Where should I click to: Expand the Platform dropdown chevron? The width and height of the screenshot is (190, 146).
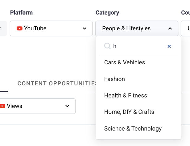point(85,28)
